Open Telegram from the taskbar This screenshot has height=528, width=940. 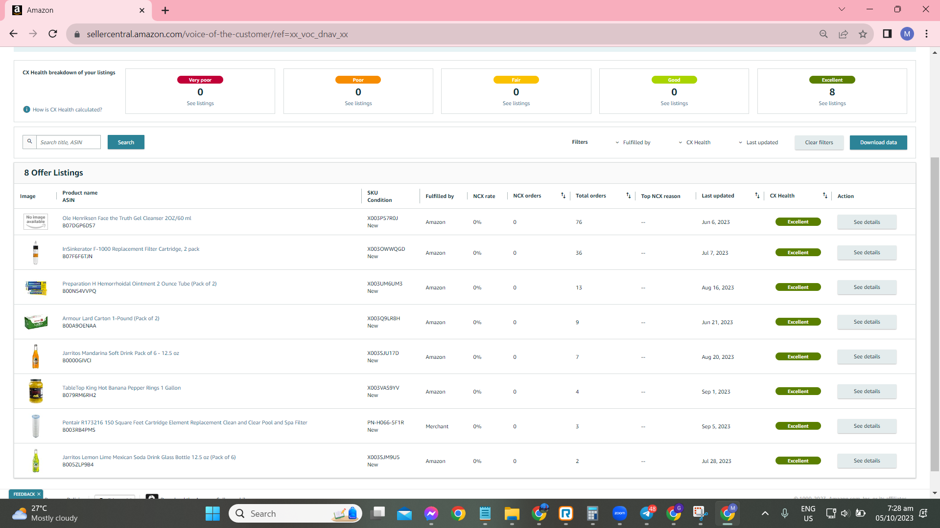coord(647,513)
